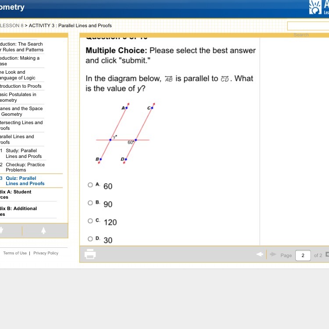Open Intersecting Lines and Proofs lesson

(x=21, y=125)
